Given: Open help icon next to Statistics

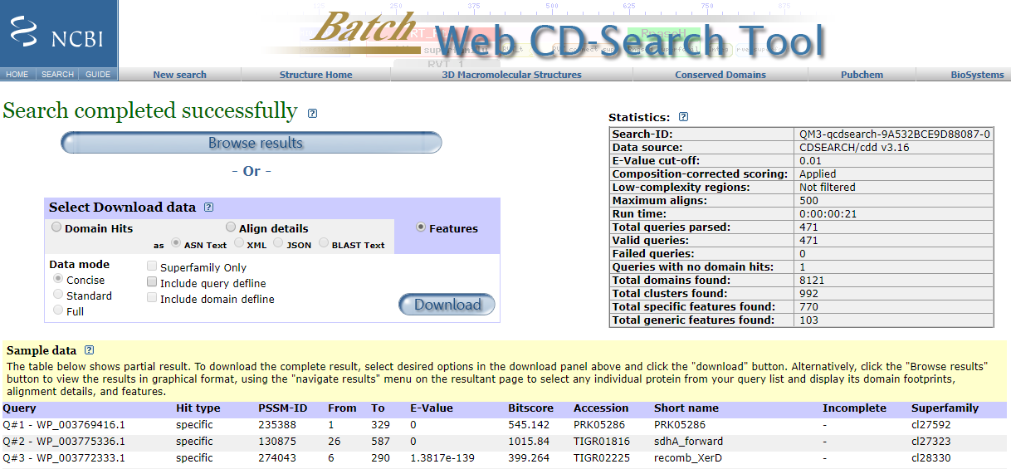Looking at the screenshot, I should (684, 117).
